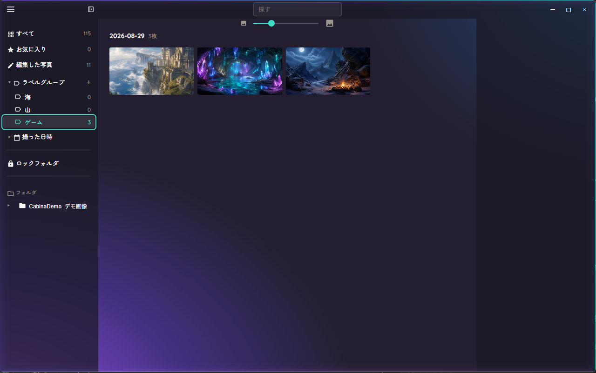Click the label icon beside 海
Image resolution: width=596 pixels, height=373 pixels.
coord(18,97)
